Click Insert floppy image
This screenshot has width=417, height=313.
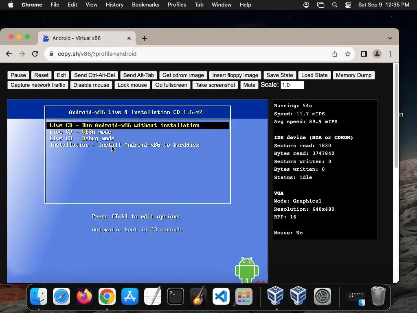pyautogui.click(x=235, y=75)
